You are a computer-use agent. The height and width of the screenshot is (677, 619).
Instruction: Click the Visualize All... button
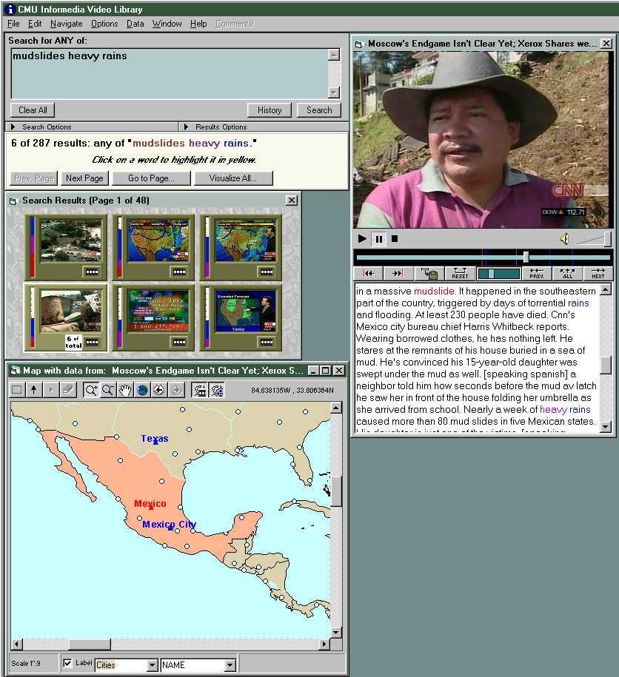(x=233, y=178)
